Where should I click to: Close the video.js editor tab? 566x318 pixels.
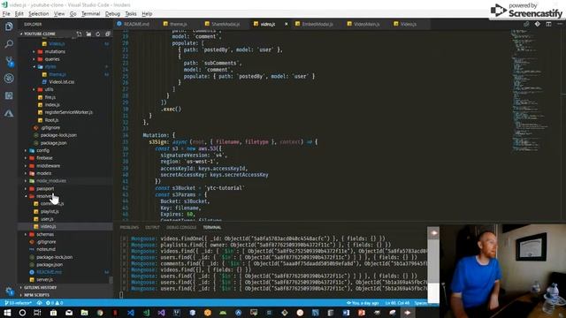pos(287,24)
